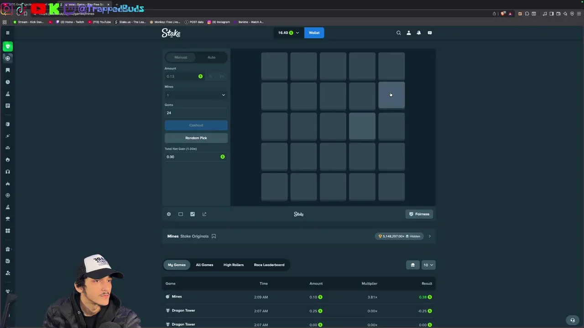The image size is (584, 328).
Task: Open the Home - Twitch bookmark
Action: click(70, 22)
